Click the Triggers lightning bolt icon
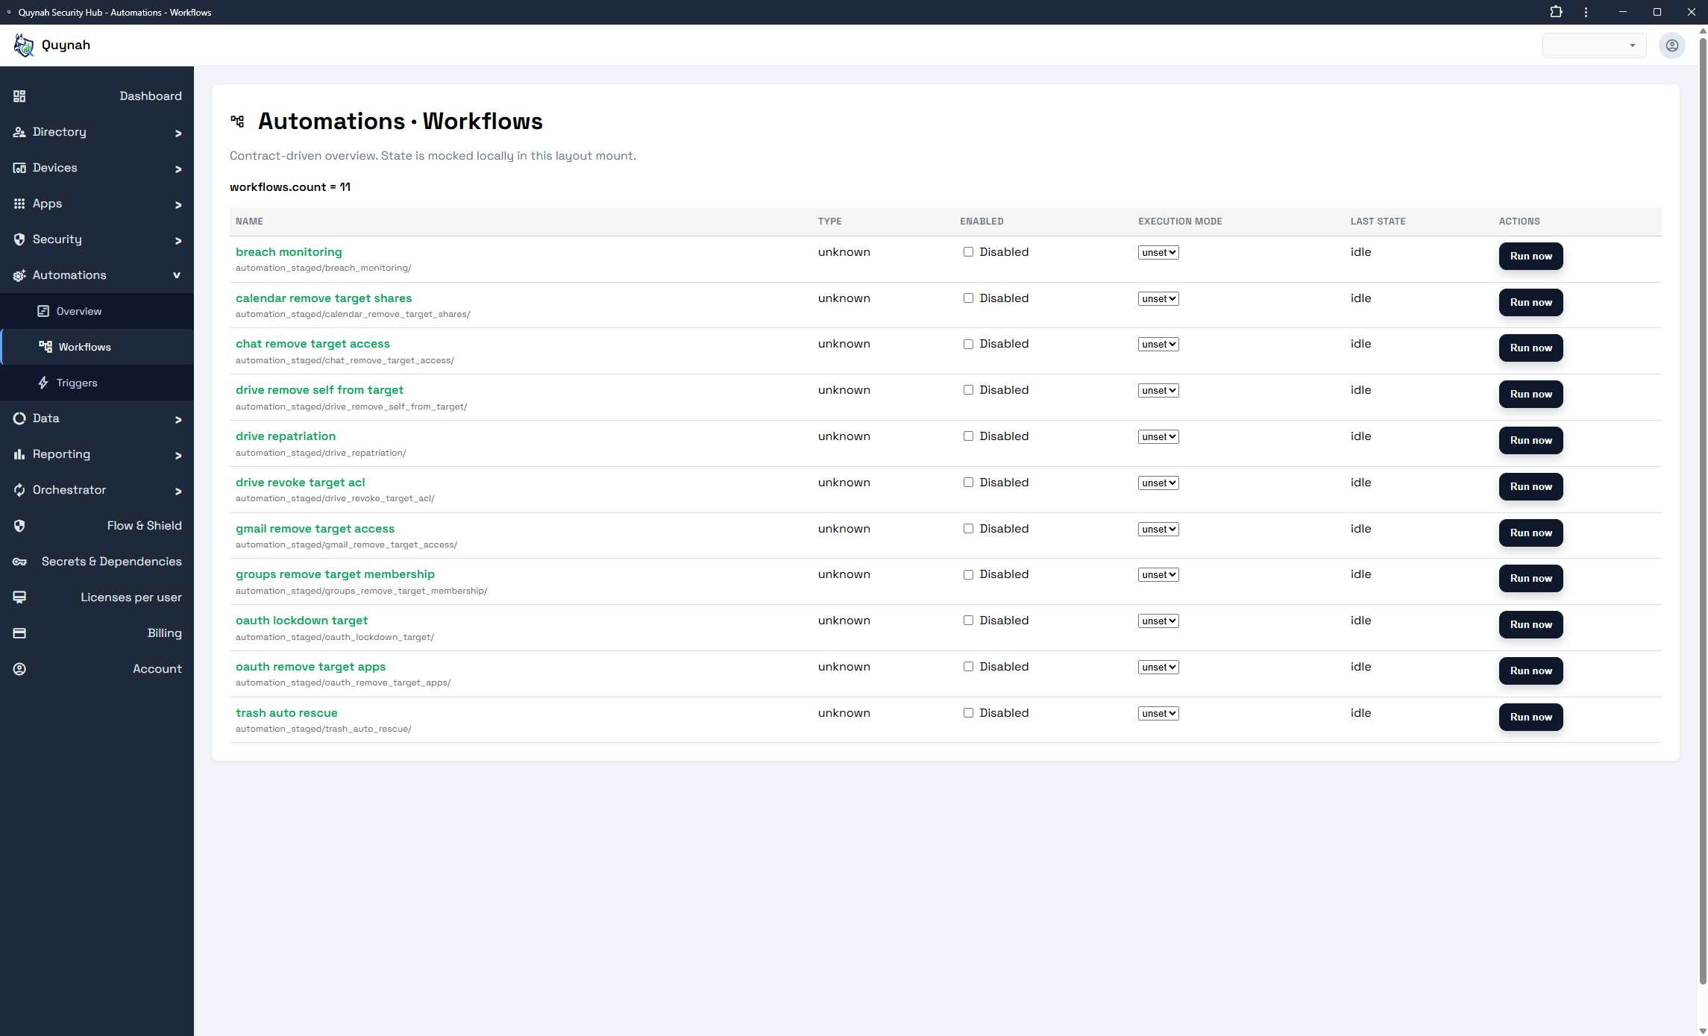The width and height of the screenshot is (1708, 1036). [x=43, y=383]
